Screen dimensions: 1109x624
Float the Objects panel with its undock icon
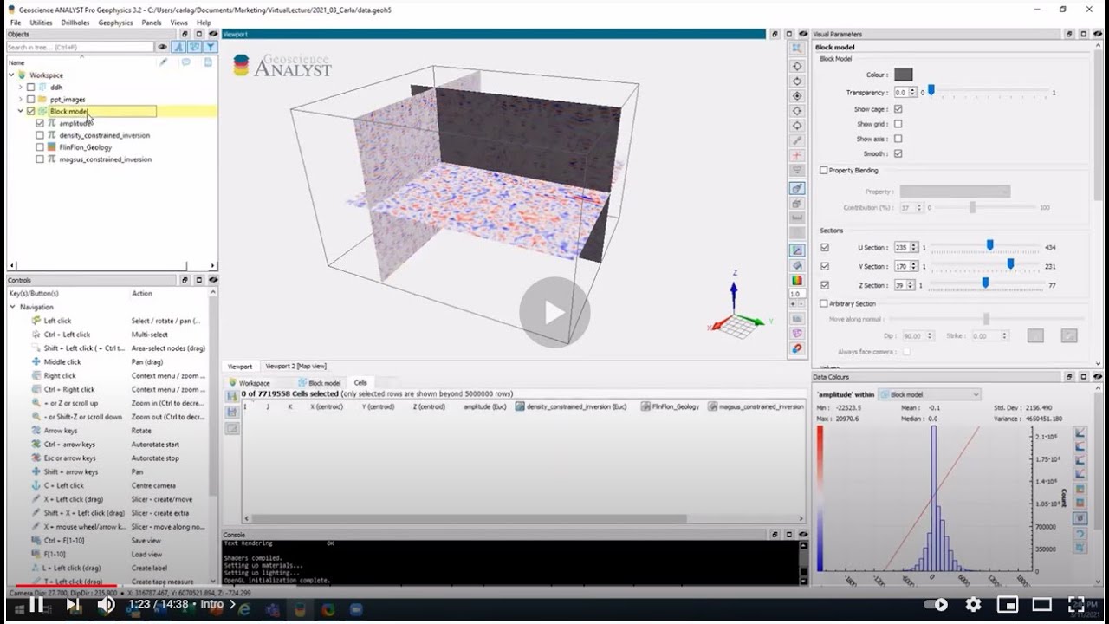point(185,34)
